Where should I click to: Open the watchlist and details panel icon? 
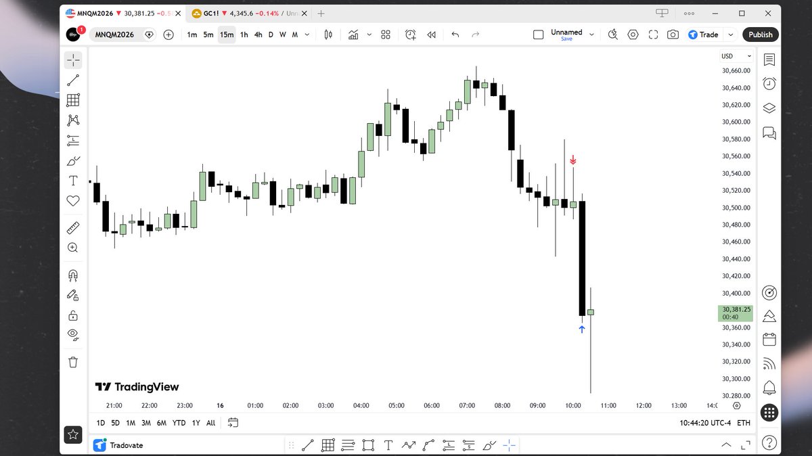click(769, 60)
